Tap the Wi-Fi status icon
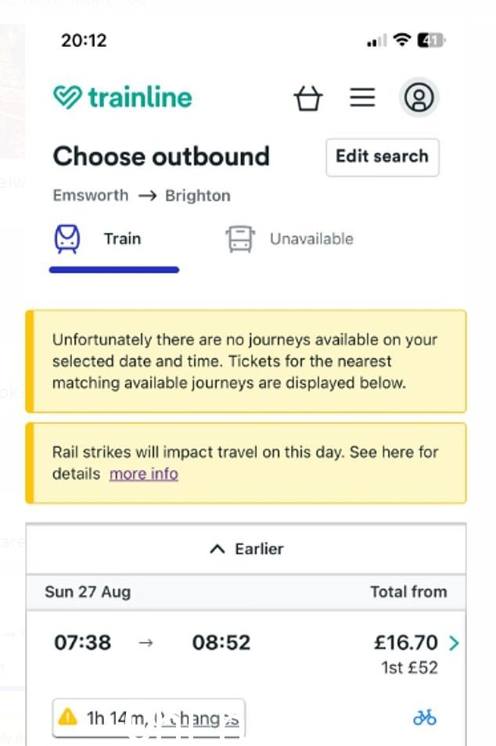496x746 pixels. [x=402, y=40]
